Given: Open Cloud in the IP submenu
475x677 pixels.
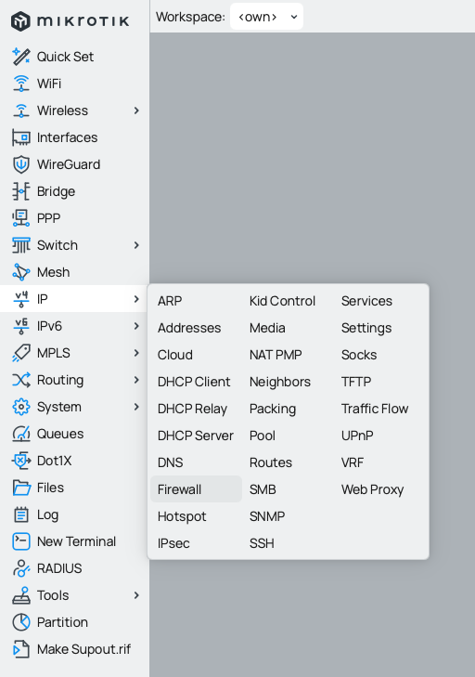Looking at the screenshot, I should 174,355.
